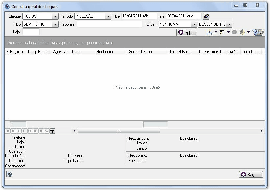Sort by the Dt.inclusão column header
The width and height of the screenshot is (270, 190).
pyautogui.click(x=230, y=52)
